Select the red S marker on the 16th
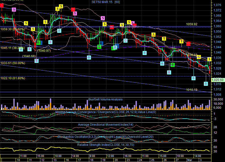Viewport: 225px width, 162px height. pyautogui.click(x=73, y=10)
